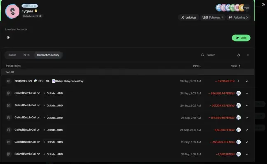The height and width of the screenshot is (164, 267).
Task: Open address link in 2:01 AM Batch Call row
Action: [x=55, y=118]
